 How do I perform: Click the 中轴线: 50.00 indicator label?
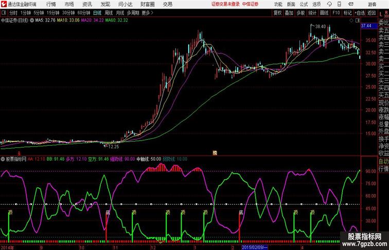coord(149,159)
